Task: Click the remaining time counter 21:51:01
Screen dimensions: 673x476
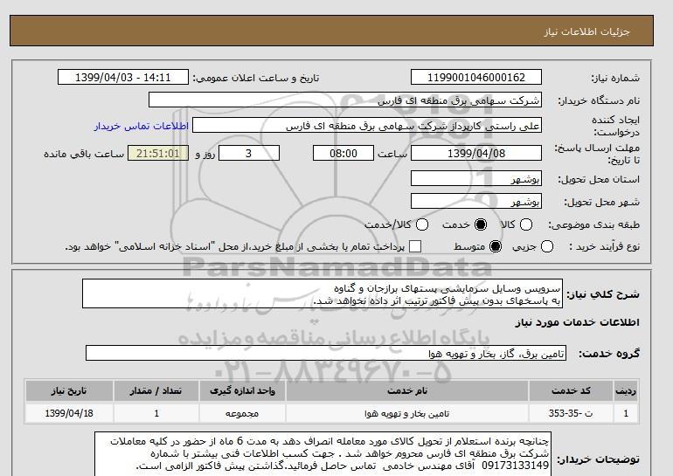Action: (158, 153)
